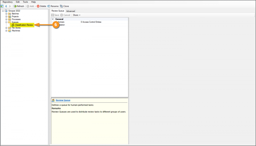Screen dimensions: 256x146
Task: Go forward with the gray right arrow
Action: [10, 6]
